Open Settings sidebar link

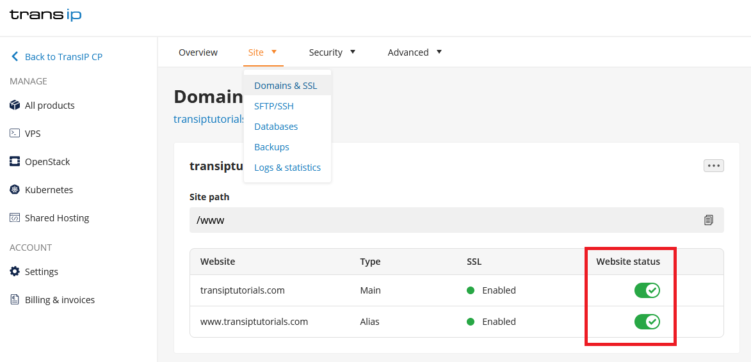[42, 272]
